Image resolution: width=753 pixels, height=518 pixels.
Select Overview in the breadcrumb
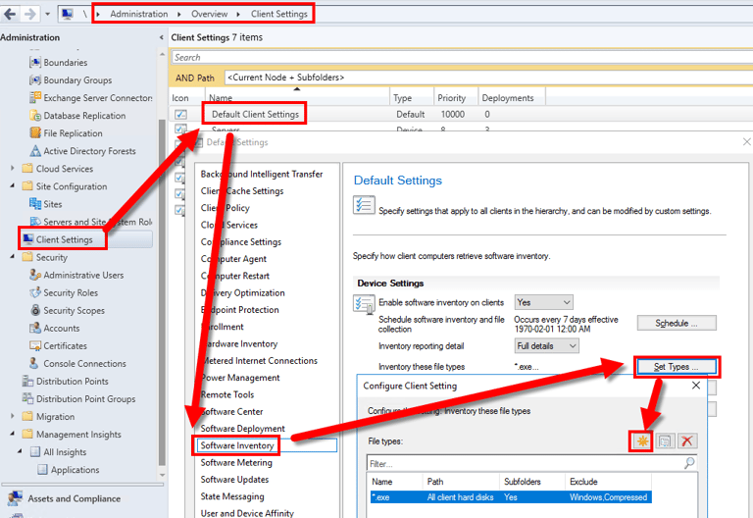coord(210,14)
